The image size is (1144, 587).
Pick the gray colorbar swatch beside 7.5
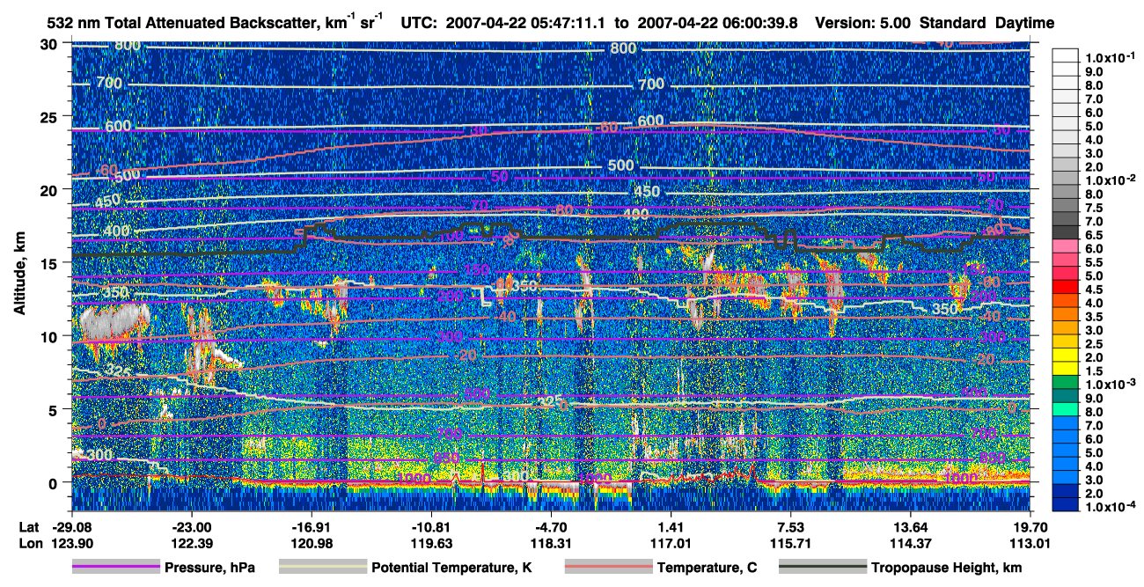point(1067,205)
